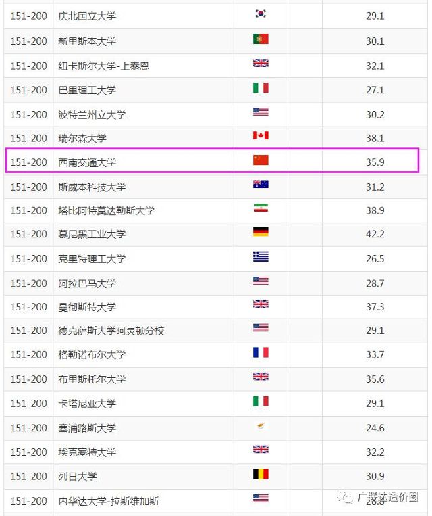432x516 pixels.
Task: Click the Cyprus flag beside 塞浦路斯大学
Action: pos(261,425)
